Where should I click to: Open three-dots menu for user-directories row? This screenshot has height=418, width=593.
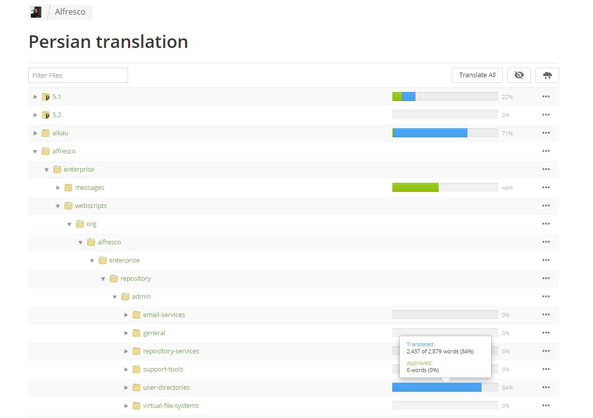coord(546,388)
